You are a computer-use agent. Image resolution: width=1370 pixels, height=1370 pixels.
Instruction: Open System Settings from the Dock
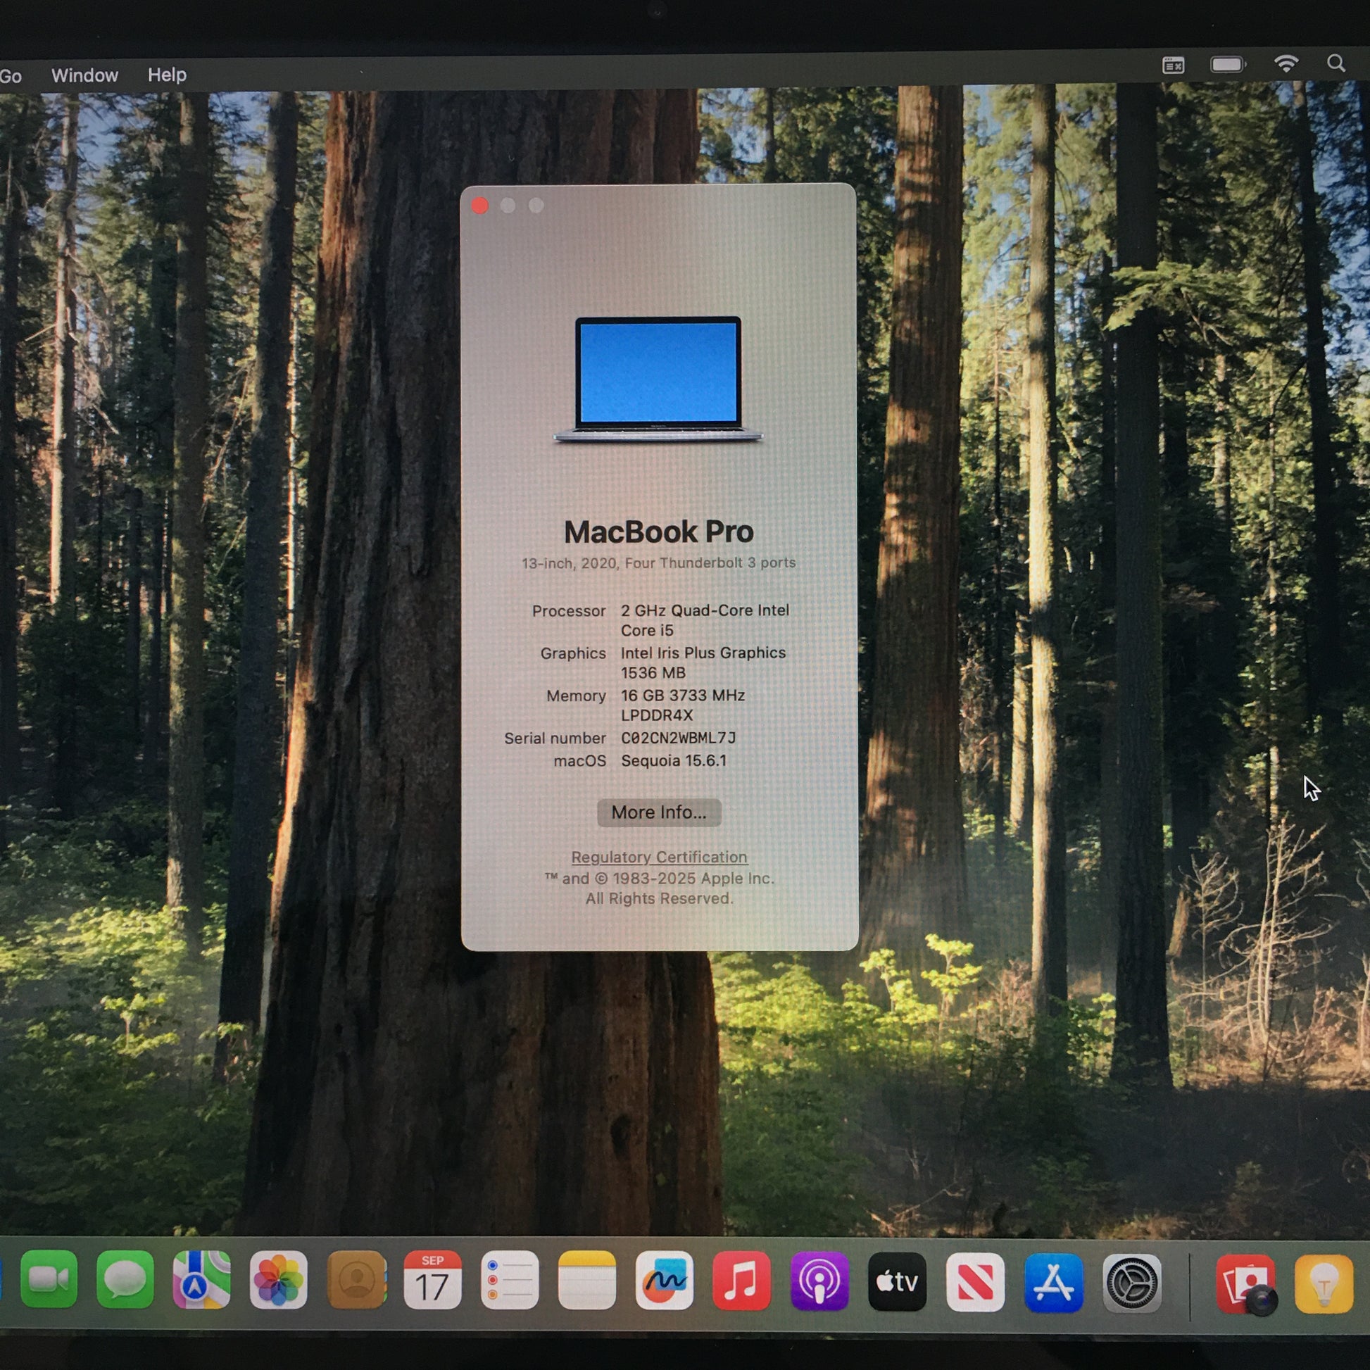pos(1133,1283)
